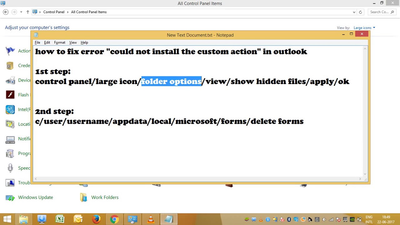Open Notepad Help menu
Image resolution: width=400 pixels, height=225 pixels.
pyautogui.click(x=84, y=42)
